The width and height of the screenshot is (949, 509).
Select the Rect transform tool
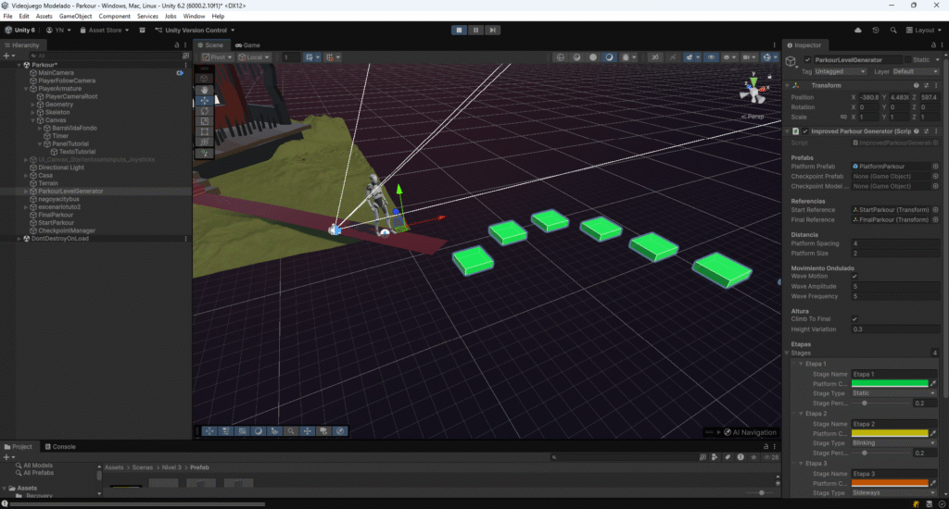coord(205,131)
